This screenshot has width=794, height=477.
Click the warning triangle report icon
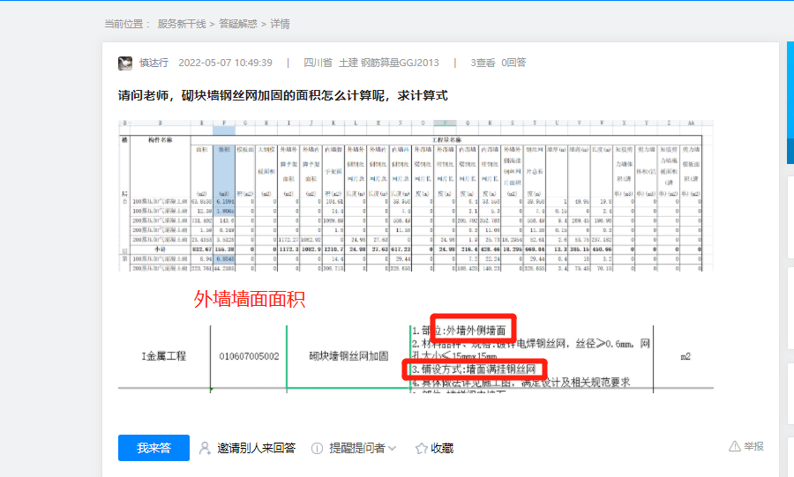click(x=735, y=446)
